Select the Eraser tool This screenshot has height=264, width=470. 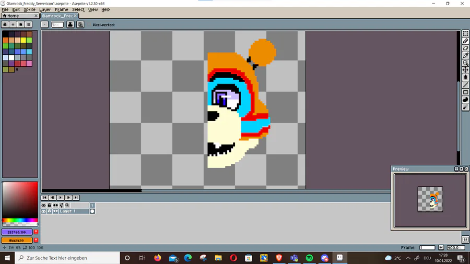click(x=465, y=48)
